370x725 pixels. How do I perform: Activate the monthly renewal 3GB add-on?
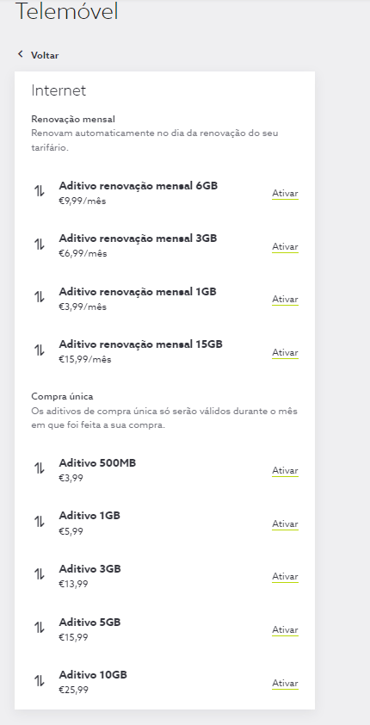(x=285, y=246)
